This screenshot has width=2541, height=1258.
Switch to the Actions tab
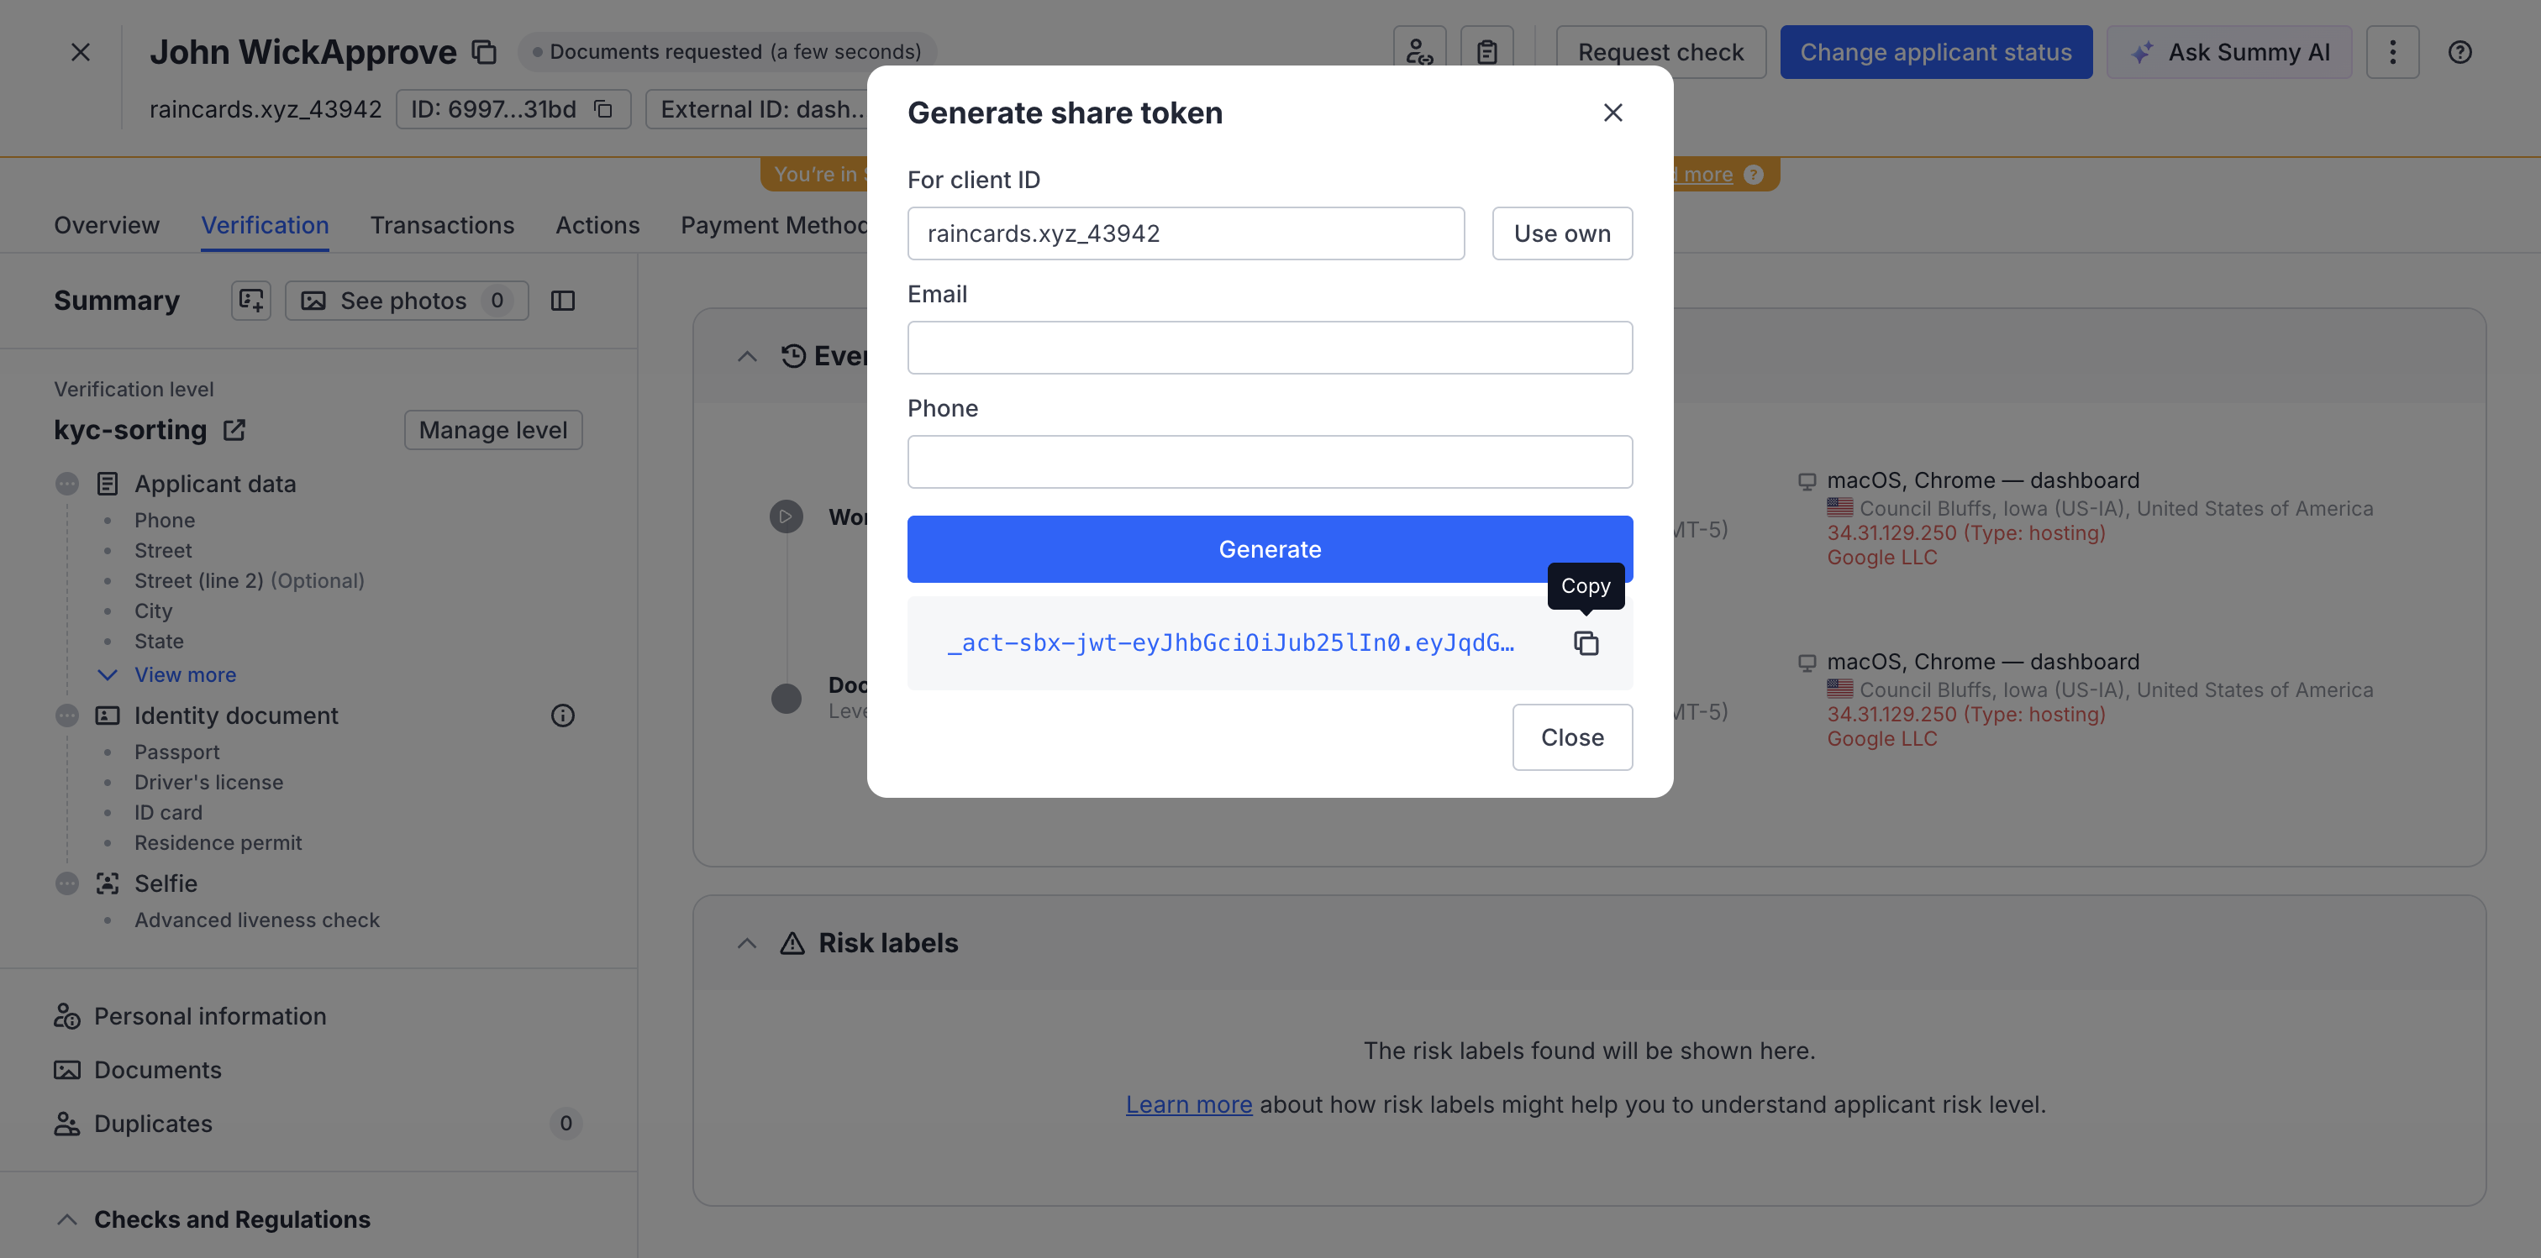point(597,226)
